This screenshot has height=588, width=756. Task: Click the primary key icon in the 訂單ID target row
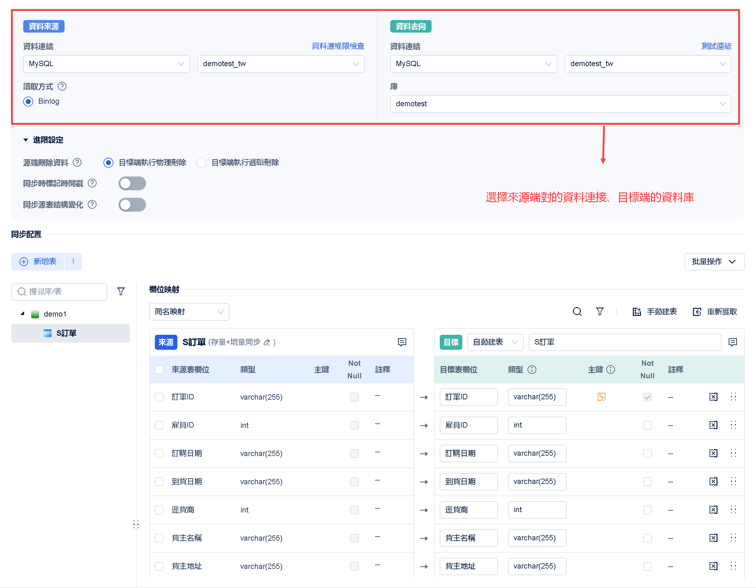[x=601, y=397]
